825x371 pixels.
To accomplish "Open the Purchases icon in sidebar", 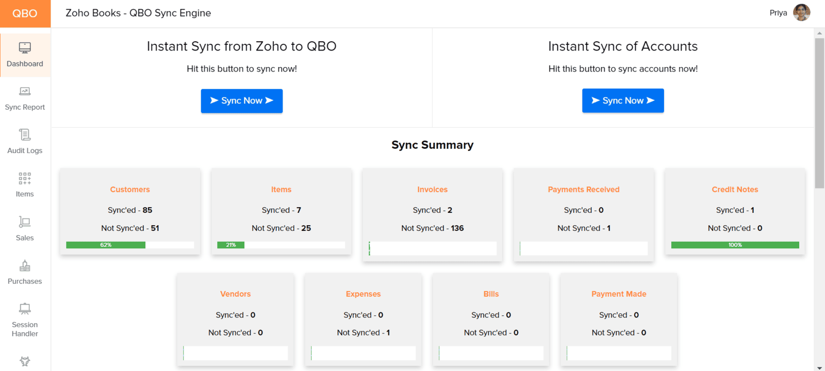I will coord(25,265).
